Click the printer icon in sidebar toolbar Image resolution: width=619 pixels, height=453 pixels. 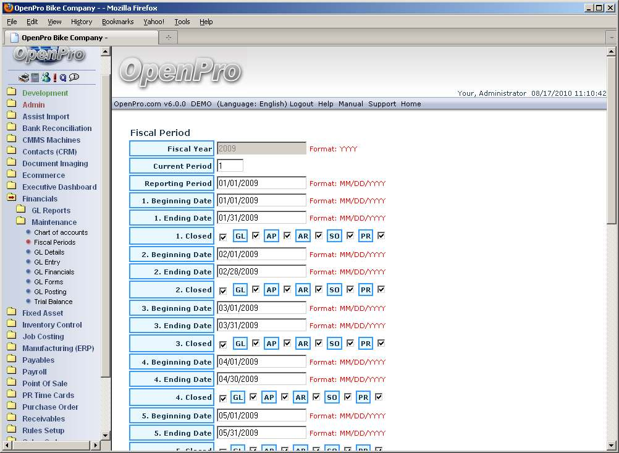[x=23, y=78]
